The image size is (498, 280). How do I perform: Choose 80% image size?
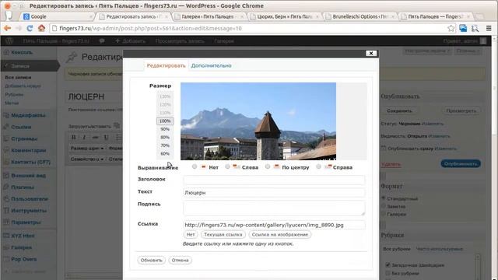pyautogui.click(x=165, y=137)
